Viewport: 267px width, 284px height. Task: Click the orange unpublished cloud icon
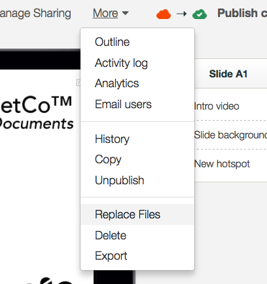tap(164, 14)
